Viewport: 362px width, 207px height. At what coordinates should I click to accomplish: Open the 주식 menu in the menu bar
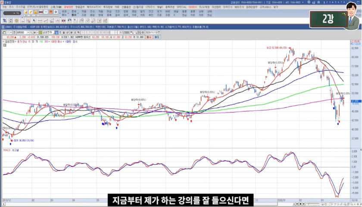click(11, 7)
